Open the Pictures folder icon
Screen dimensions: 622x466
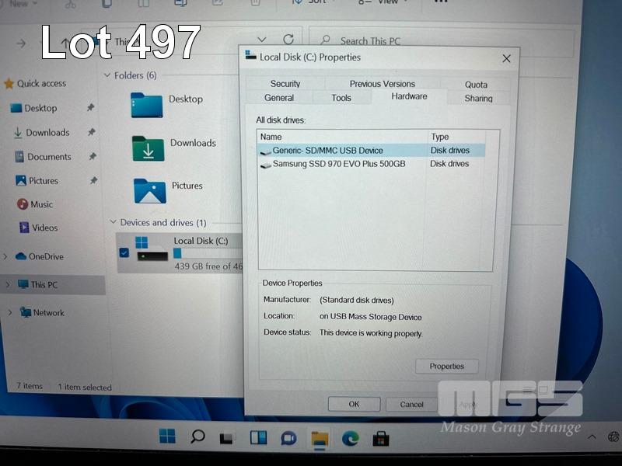coord(149,190)
